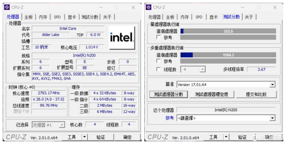Click 測試處理器分數 button
The image size is (286, 144).
[x=168, y=94]
